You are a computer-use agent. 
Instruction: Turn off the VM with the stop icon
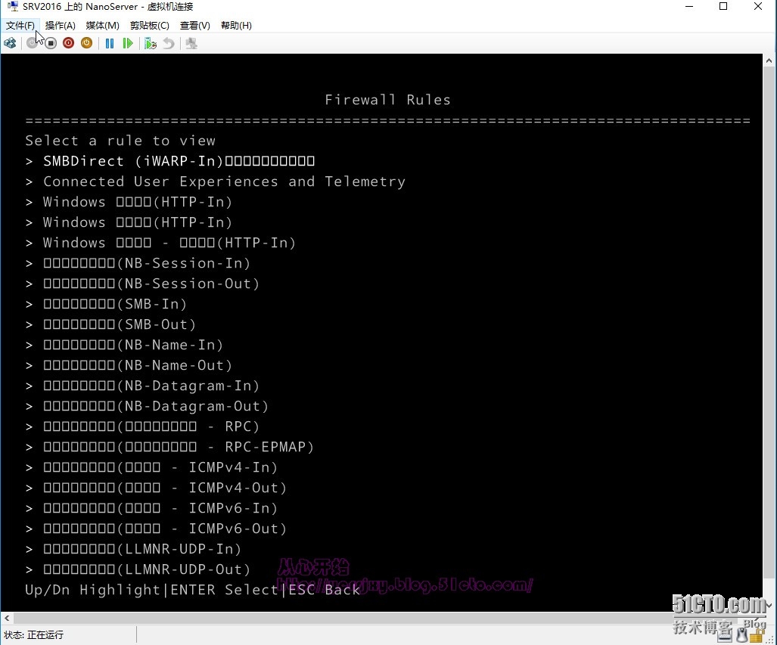[x=51, y=43]
